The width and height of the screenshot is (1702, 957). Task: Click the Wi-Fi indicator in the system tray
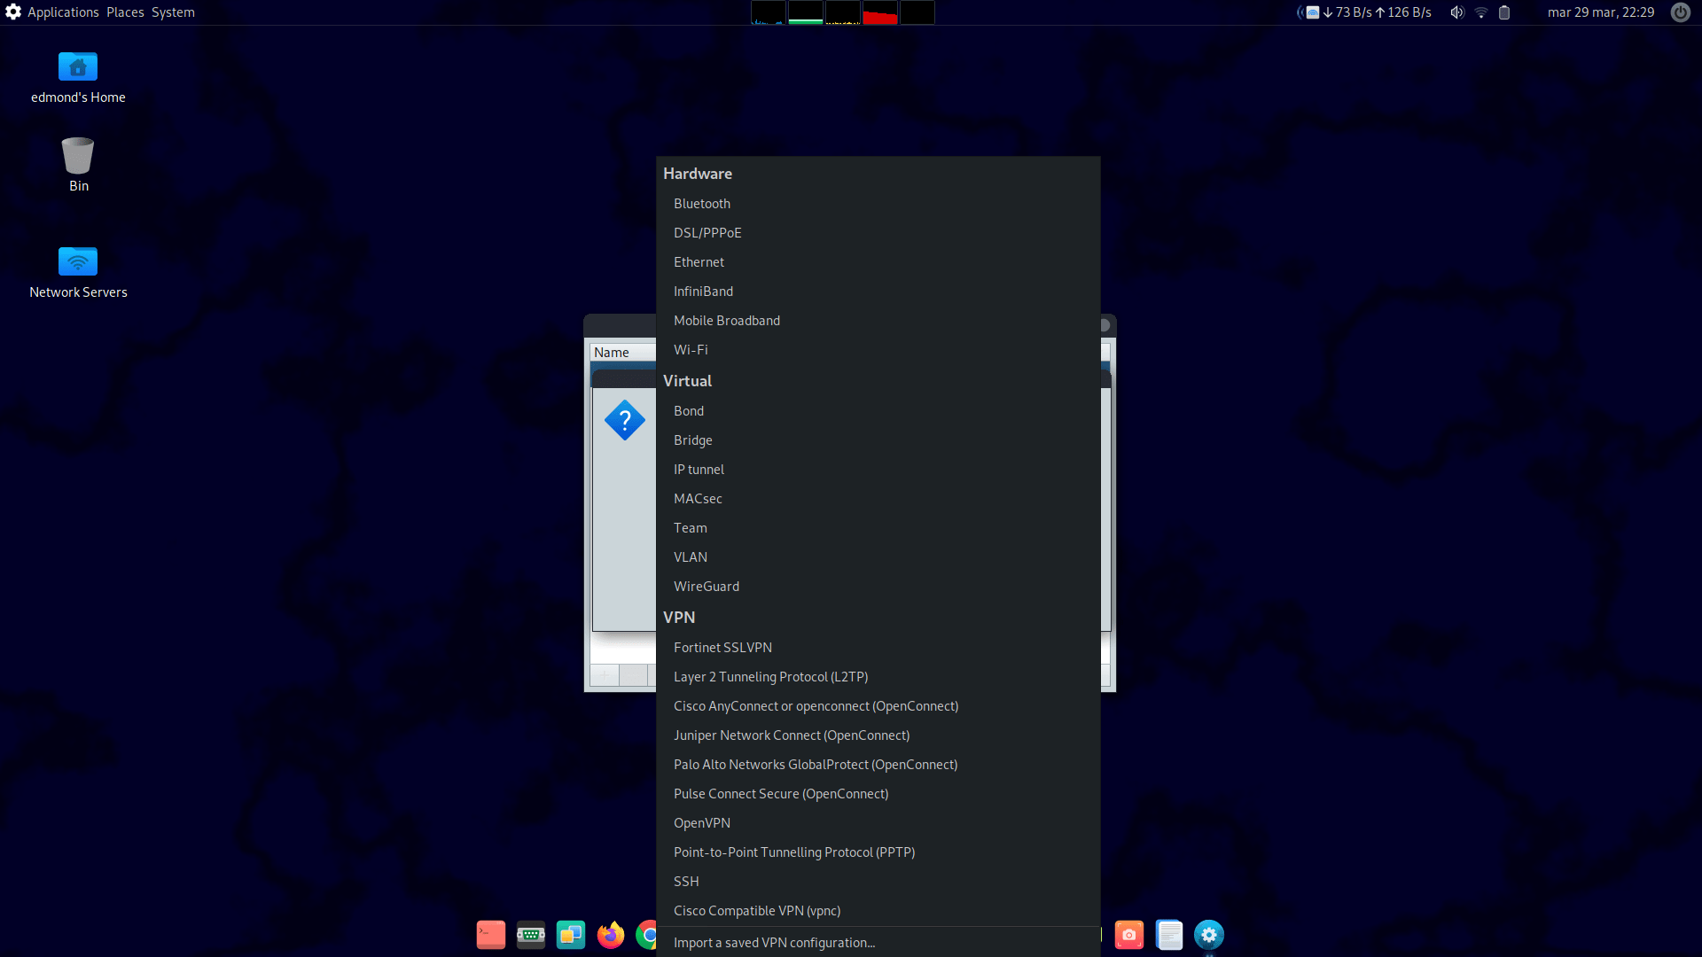[1481, 12]
